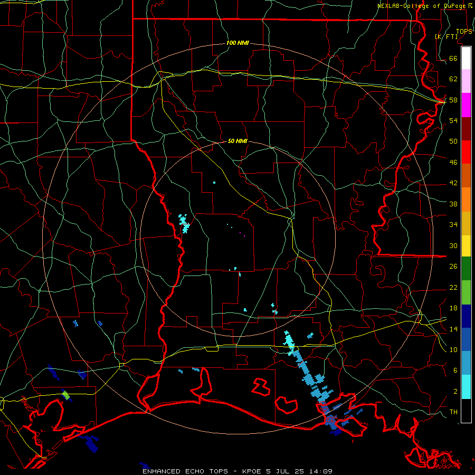
Task: Click the navy blue legend swatch
Action: point(466,316)
